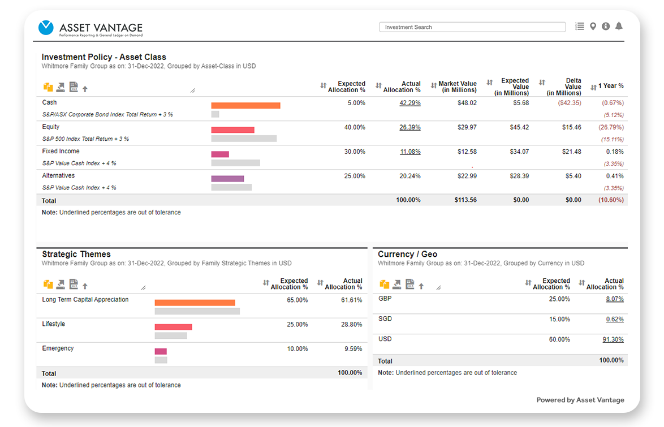Sort Asset Class by Actual Allocation % arrows

[x=378, y=86]
